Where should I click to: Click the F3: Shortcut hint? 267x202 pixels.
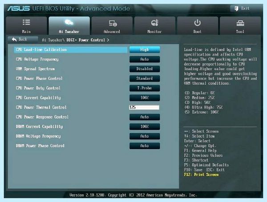(196, 160)
